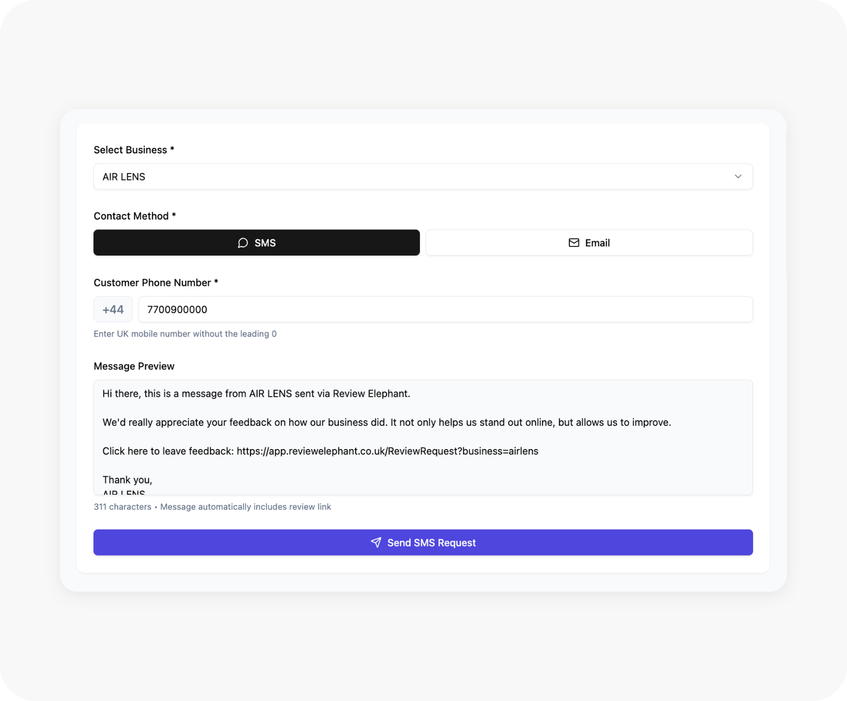
Task: Click the SMS speech bubble icon
Action: point(243,243)
